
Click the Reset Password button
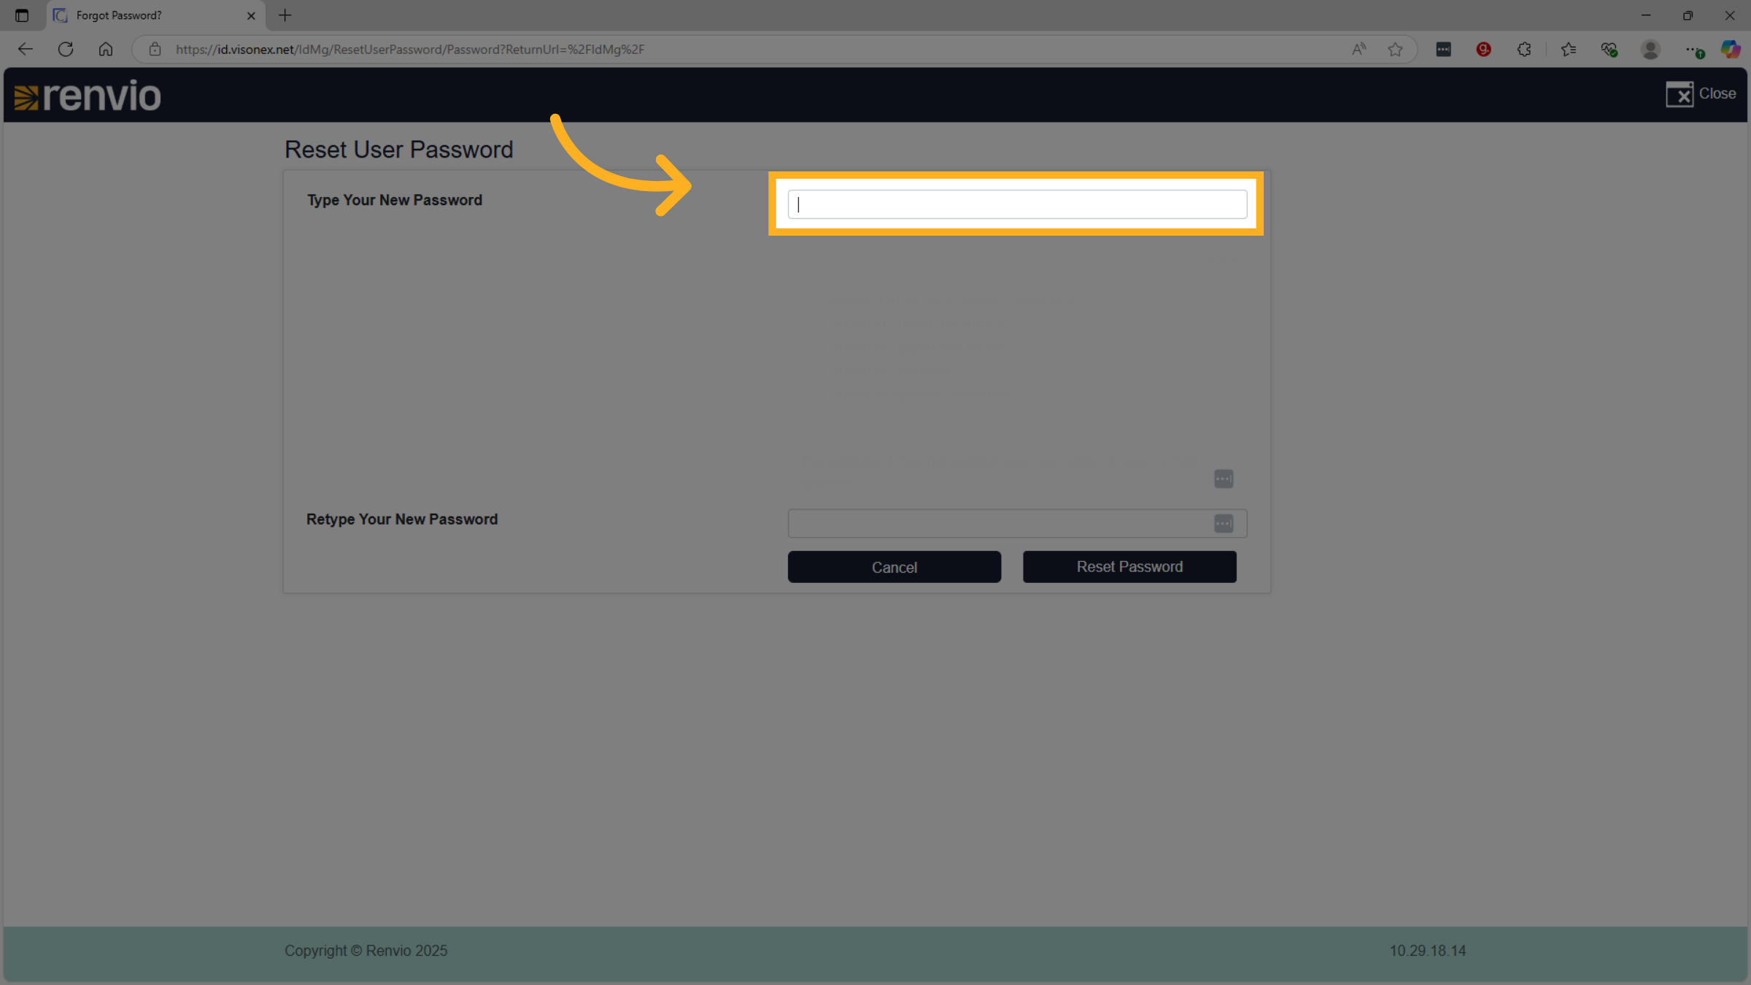(1129, 567)
